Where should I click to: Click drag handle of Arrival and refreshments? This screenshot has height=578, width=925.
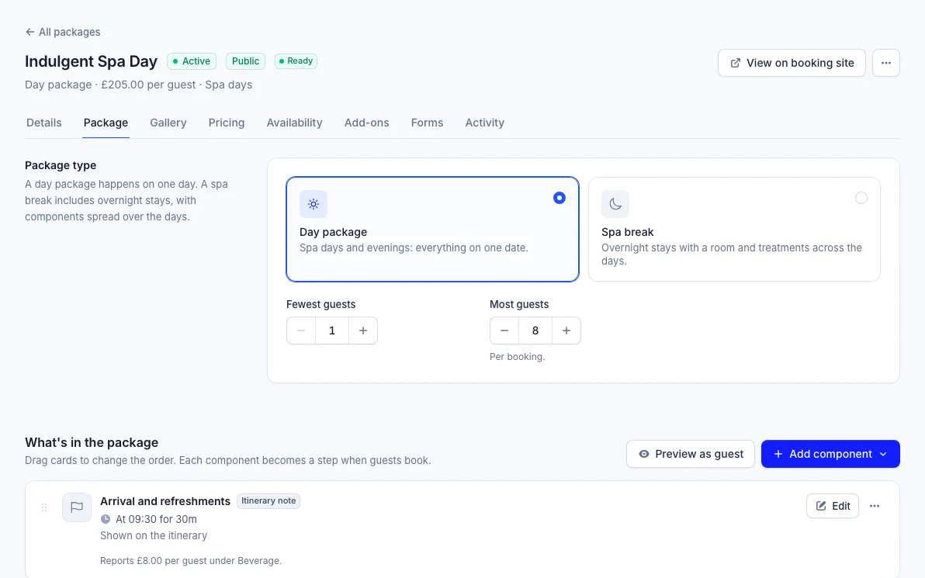(x=44, y=507)
